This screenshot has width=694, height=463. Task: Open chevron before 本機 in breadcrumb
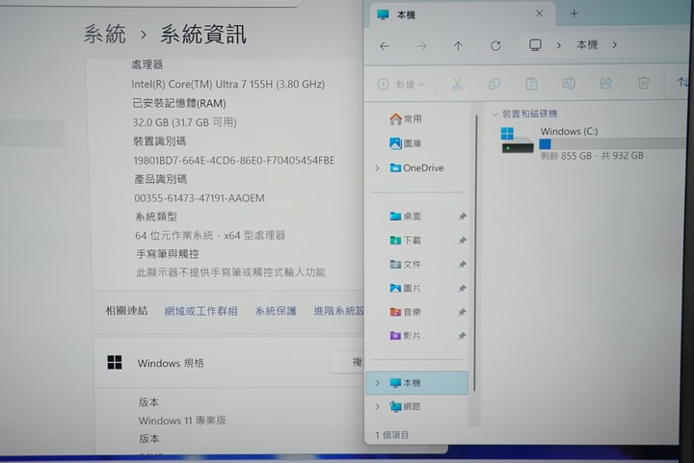tap(558, 45)
